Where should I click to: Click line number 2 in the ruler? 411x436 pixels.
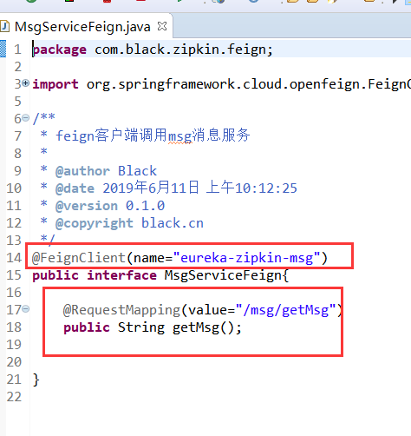pyautogui.click(x=18, y=67)
